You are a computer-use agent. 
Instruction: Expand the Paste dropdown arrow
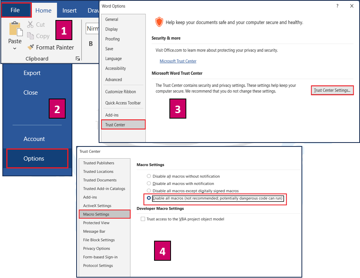(x=15, y=48)
